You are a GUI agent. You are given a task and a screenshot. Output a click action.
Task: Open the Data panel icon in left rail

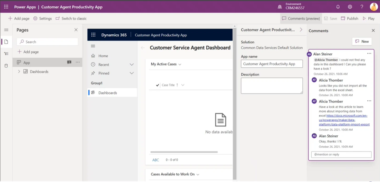pos(6,65)
